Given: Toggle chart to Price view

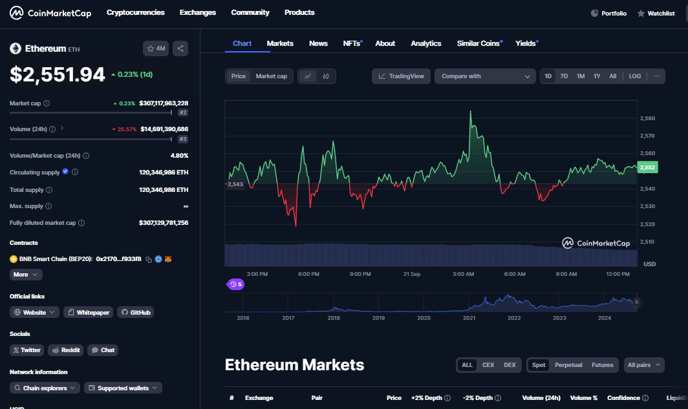Looking at the screenshot, I should (238, 76).
